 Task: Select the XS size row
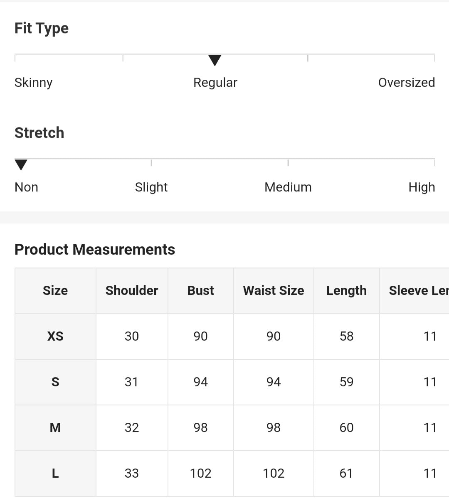coord(55,336)
